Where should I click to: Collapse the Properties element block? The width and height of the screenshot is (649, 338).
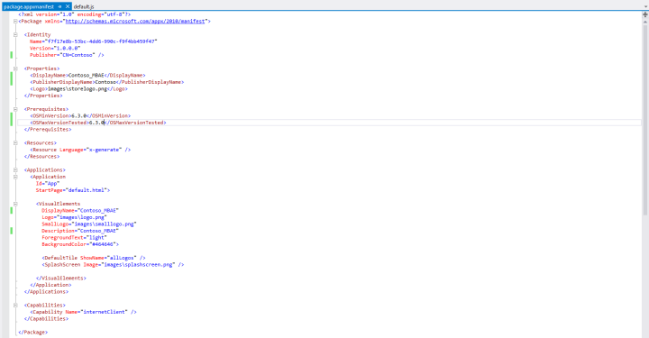(x=15, y=69)
